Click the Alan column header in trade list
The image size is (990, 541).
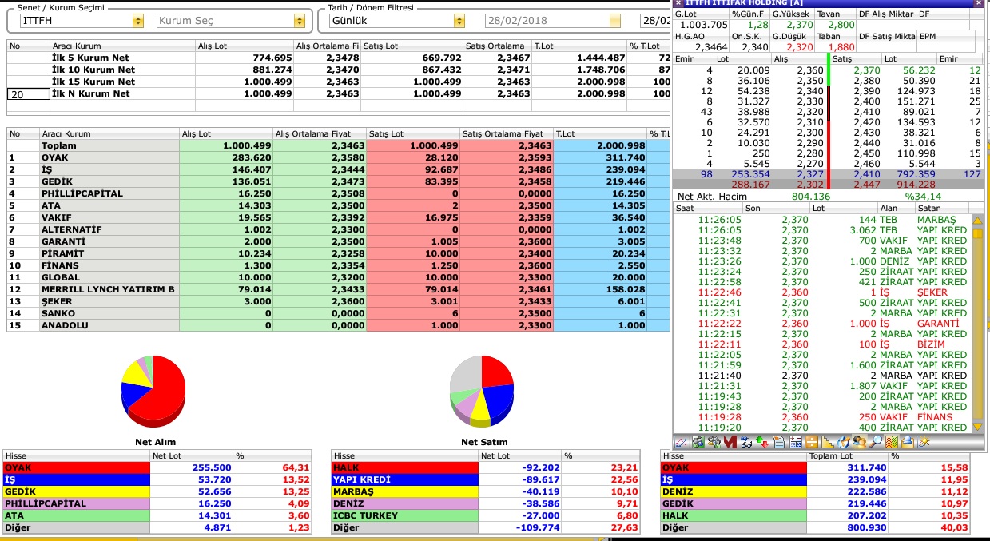pos(897,208)
